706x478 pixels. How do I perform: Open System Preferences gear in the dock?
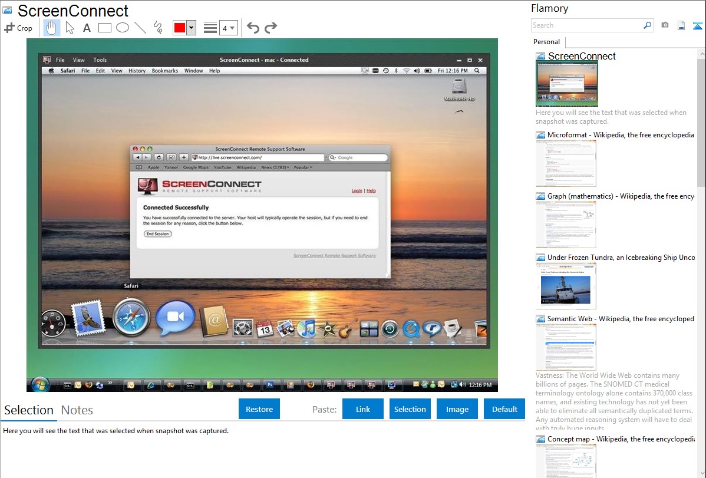click(x=242, y=328)
